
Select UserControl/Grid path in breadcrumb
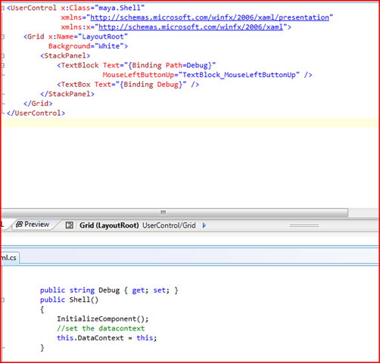point(169,225)
